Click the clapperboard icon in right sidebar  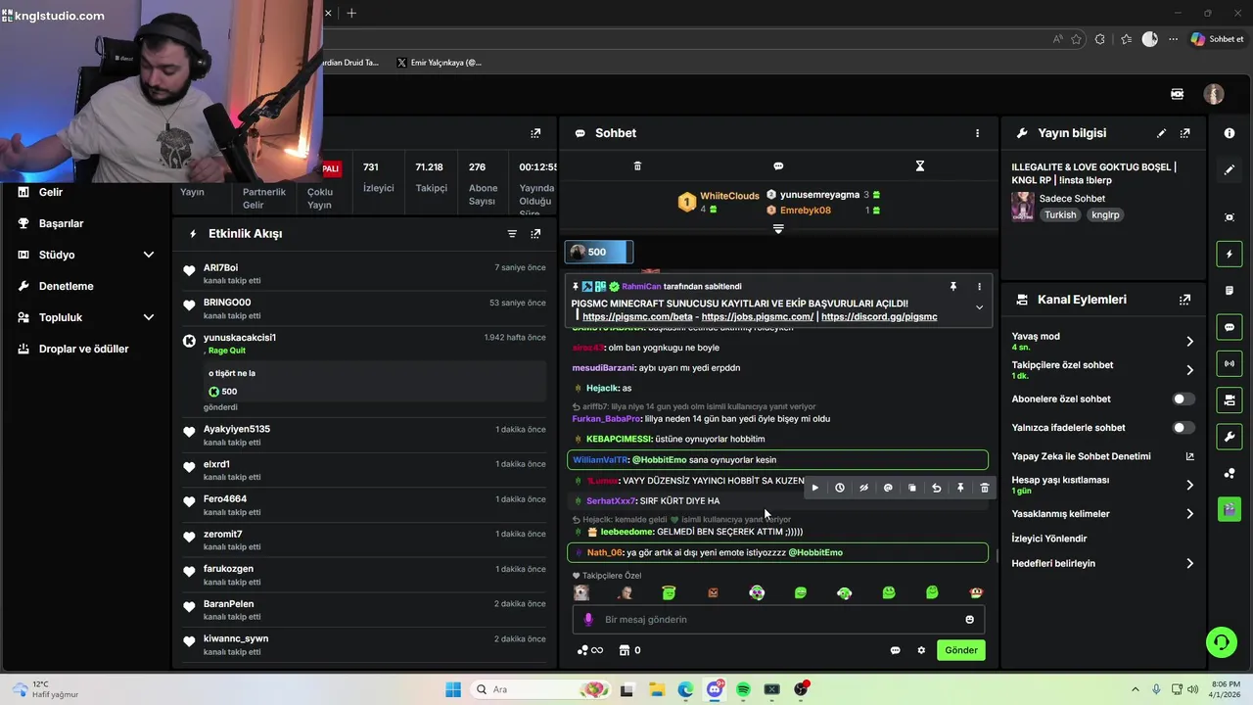(1230, 509)
